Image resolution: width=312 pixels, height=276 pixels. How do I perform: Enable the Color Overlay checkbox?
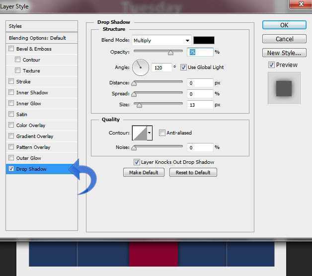[11, 125]
